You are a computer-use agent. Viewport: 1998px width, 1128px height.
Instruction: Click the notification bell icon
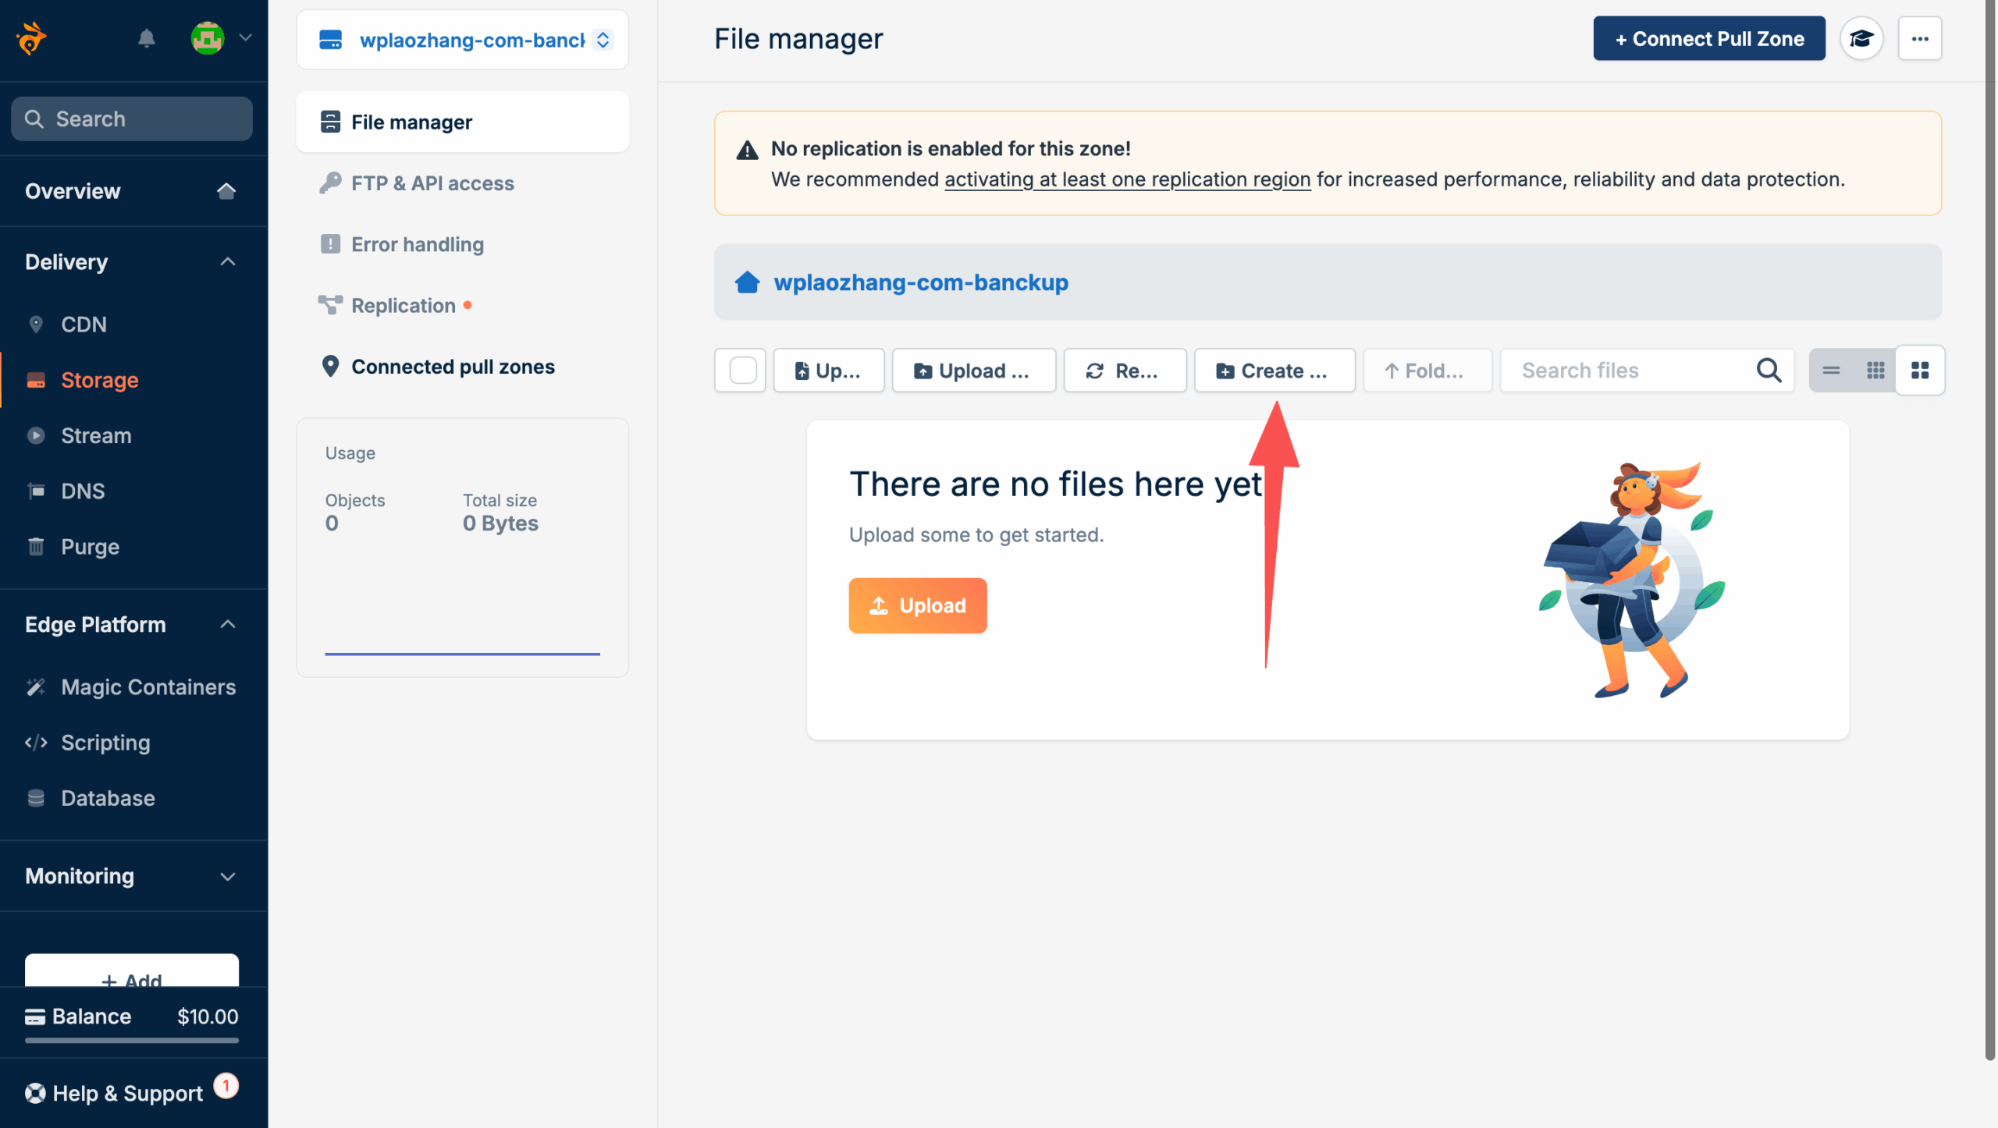pos(147,37)
